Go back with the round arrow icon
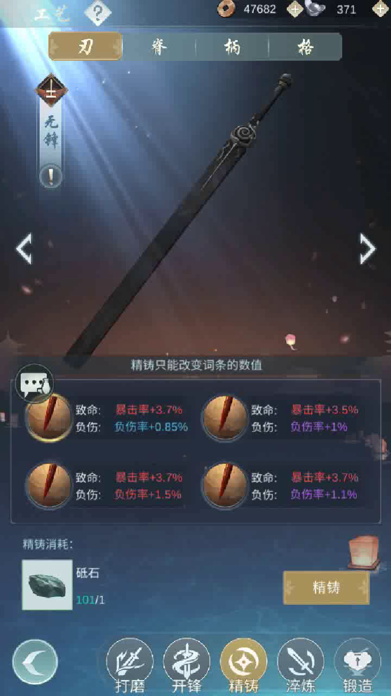 (35, 661)
